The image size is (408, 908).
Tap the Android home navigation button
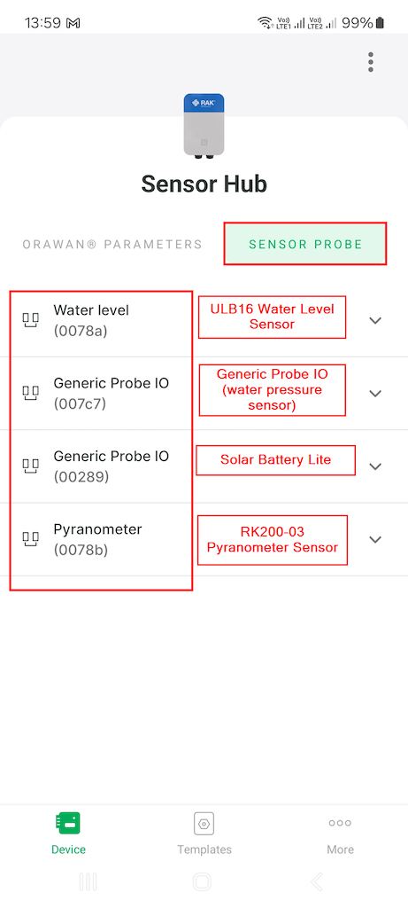pyautogui.click(x=203, y=882)
